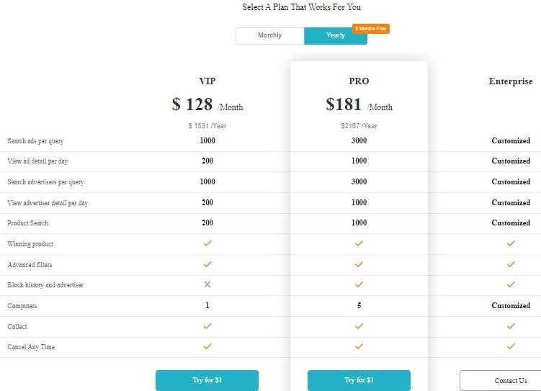Click VIP Collect checkmark icon
The width and height of the screenshot is (541, 391).
(207, 326)
